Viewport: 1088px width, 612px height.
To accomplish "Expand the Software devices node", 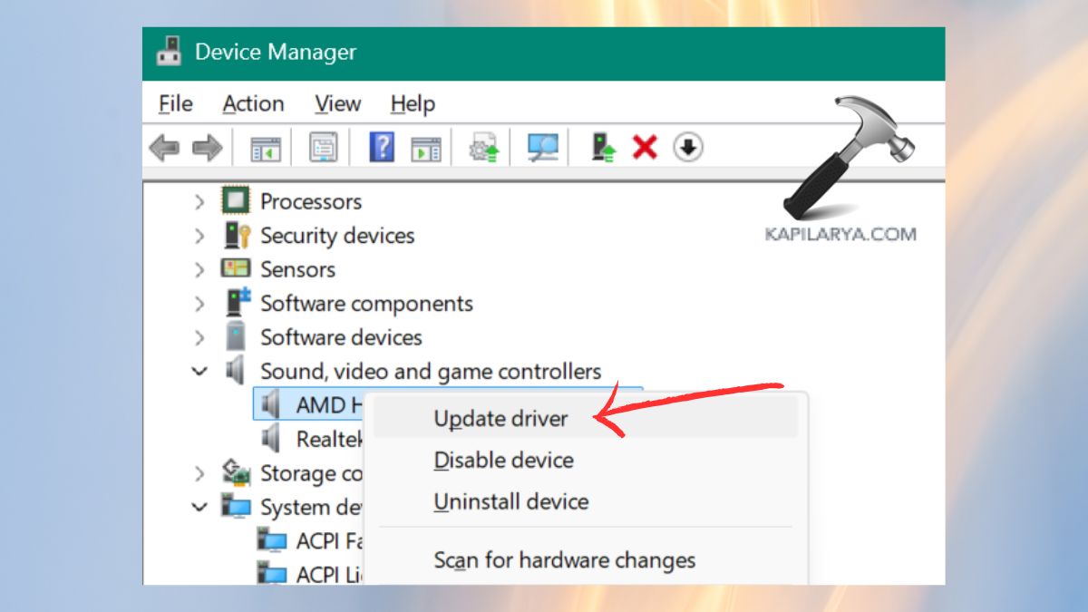I will coord(199,337).
